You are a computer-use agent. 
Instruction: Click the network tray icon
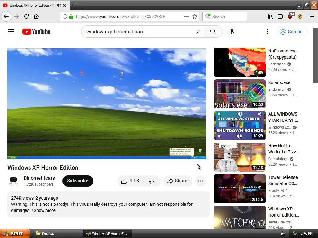295,233
